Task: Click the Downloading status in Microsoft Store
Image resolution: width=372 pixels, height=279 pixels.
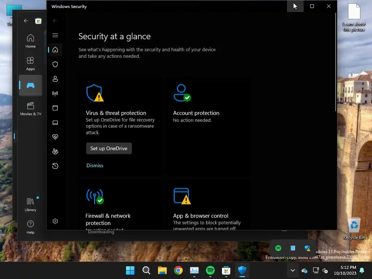Action: 101,232
